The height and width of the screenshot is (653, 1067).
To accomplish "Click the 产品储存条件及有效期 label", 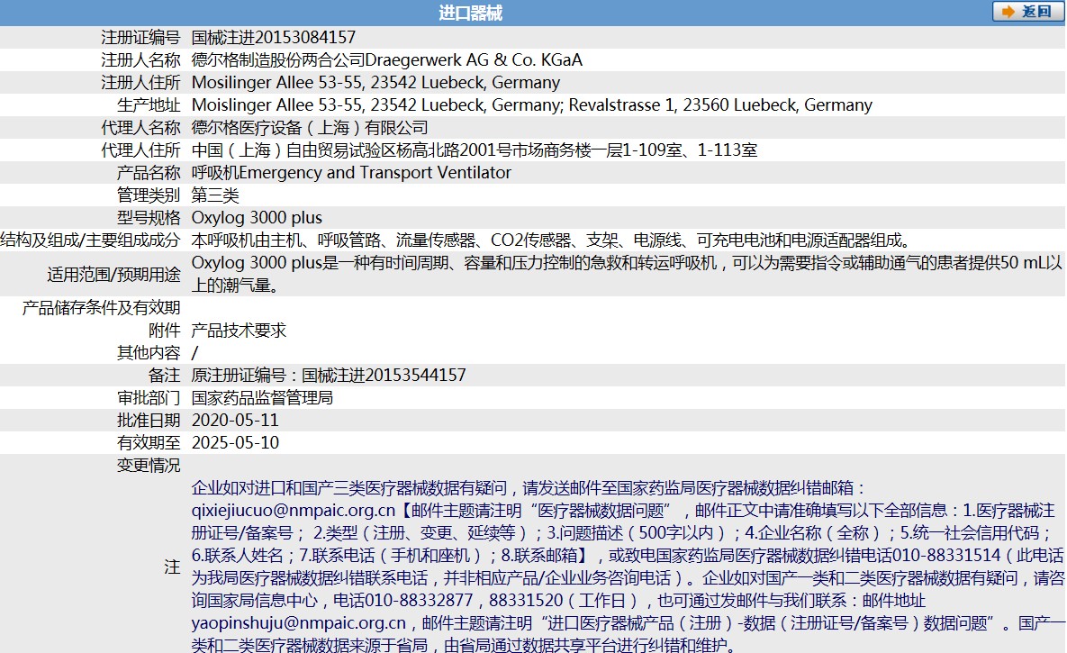I will [102, 308].
